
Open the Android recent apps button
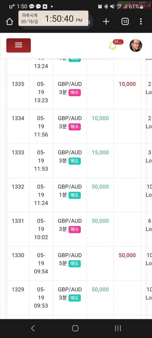pos(118,328)
